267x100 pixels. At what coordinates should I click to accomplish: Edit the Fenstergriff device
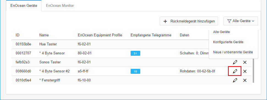point(235,80)
